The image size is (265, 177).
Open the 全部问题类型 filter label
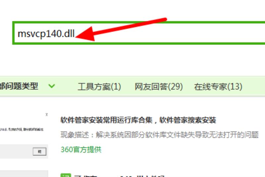point(19,86)
